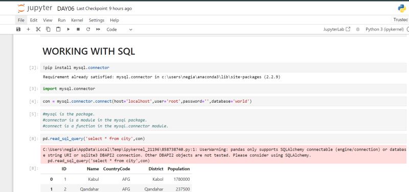Interrupt the kernel with the stop icon

pyautogui.click(x=78, y=30)
